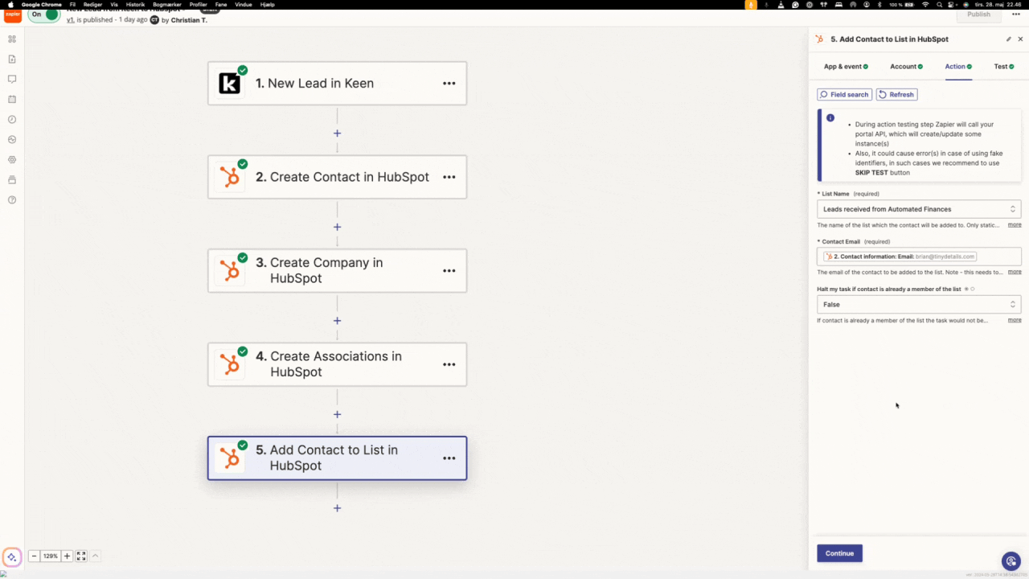Add a step between steps 2 and 3
This screenshot has width=1029, height=579.
click(337, 227)
